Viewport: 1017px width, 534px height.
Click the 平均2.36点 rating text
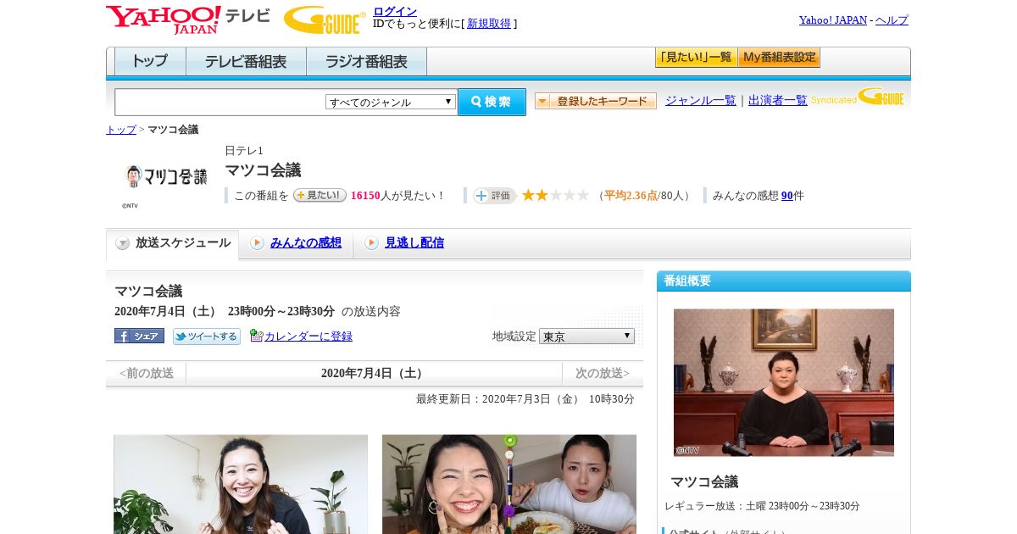[x=631, y=196]
